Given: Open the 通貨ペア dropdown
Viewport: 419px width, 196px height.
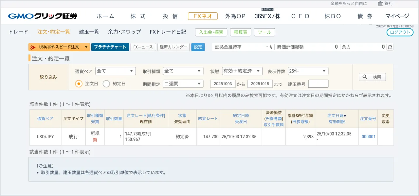Looking at the screenshot, I should (115, 71).
